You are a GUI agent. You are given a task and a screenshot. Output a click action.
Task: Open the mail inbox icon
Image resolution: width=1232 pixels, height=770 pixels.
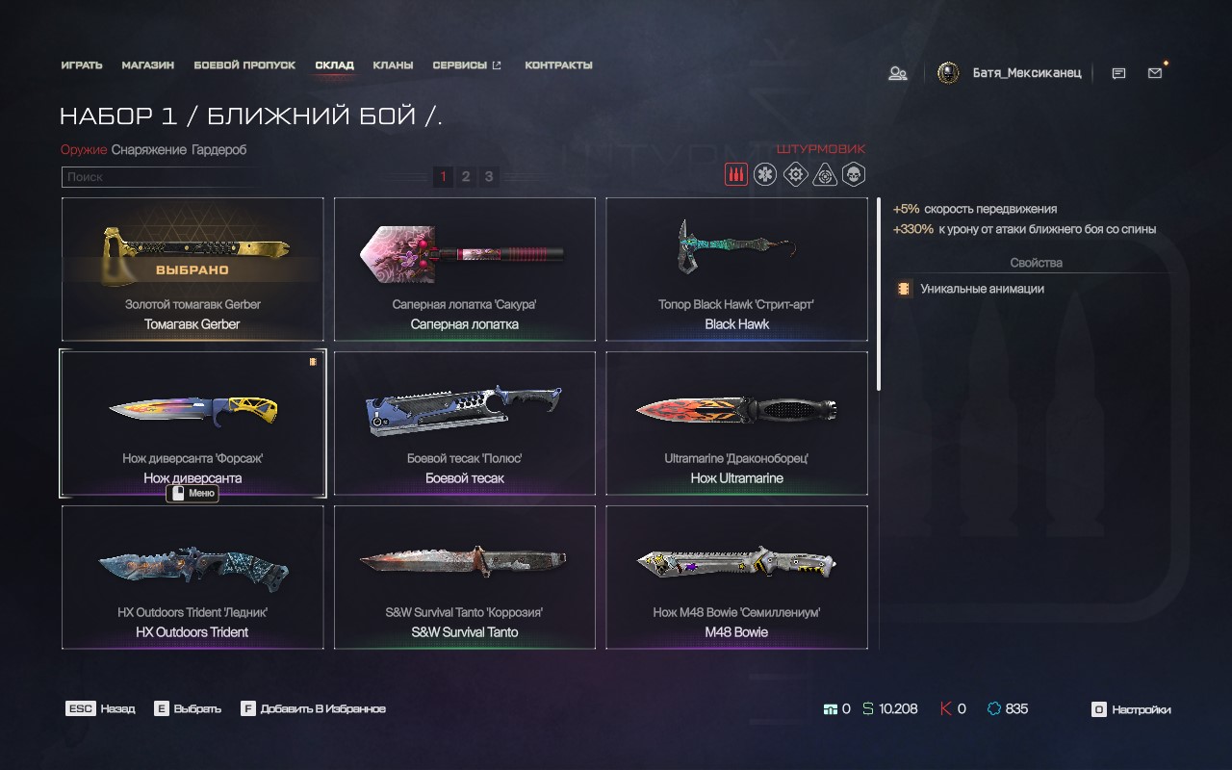(x=1155, y=73)
